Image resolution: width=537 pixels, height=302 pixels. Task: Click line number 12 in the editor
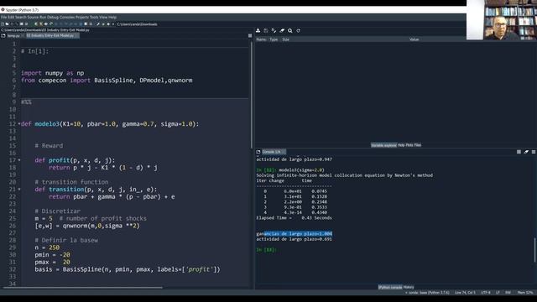tap(13, 124)
